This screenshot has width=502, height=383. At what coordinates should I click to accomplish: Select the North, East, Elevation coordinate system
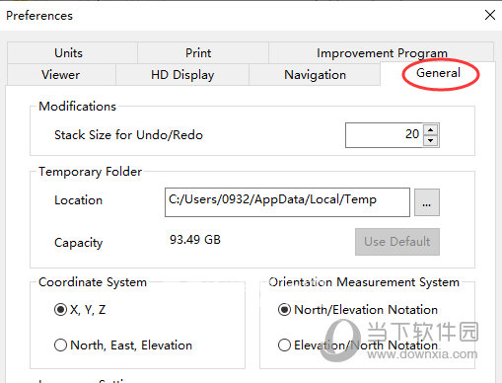tap(123, 345)
